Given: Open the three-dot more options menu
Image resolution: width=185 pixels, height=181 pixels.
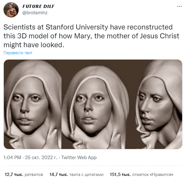Looking at the screenshot, I should (x=179, y=6).
